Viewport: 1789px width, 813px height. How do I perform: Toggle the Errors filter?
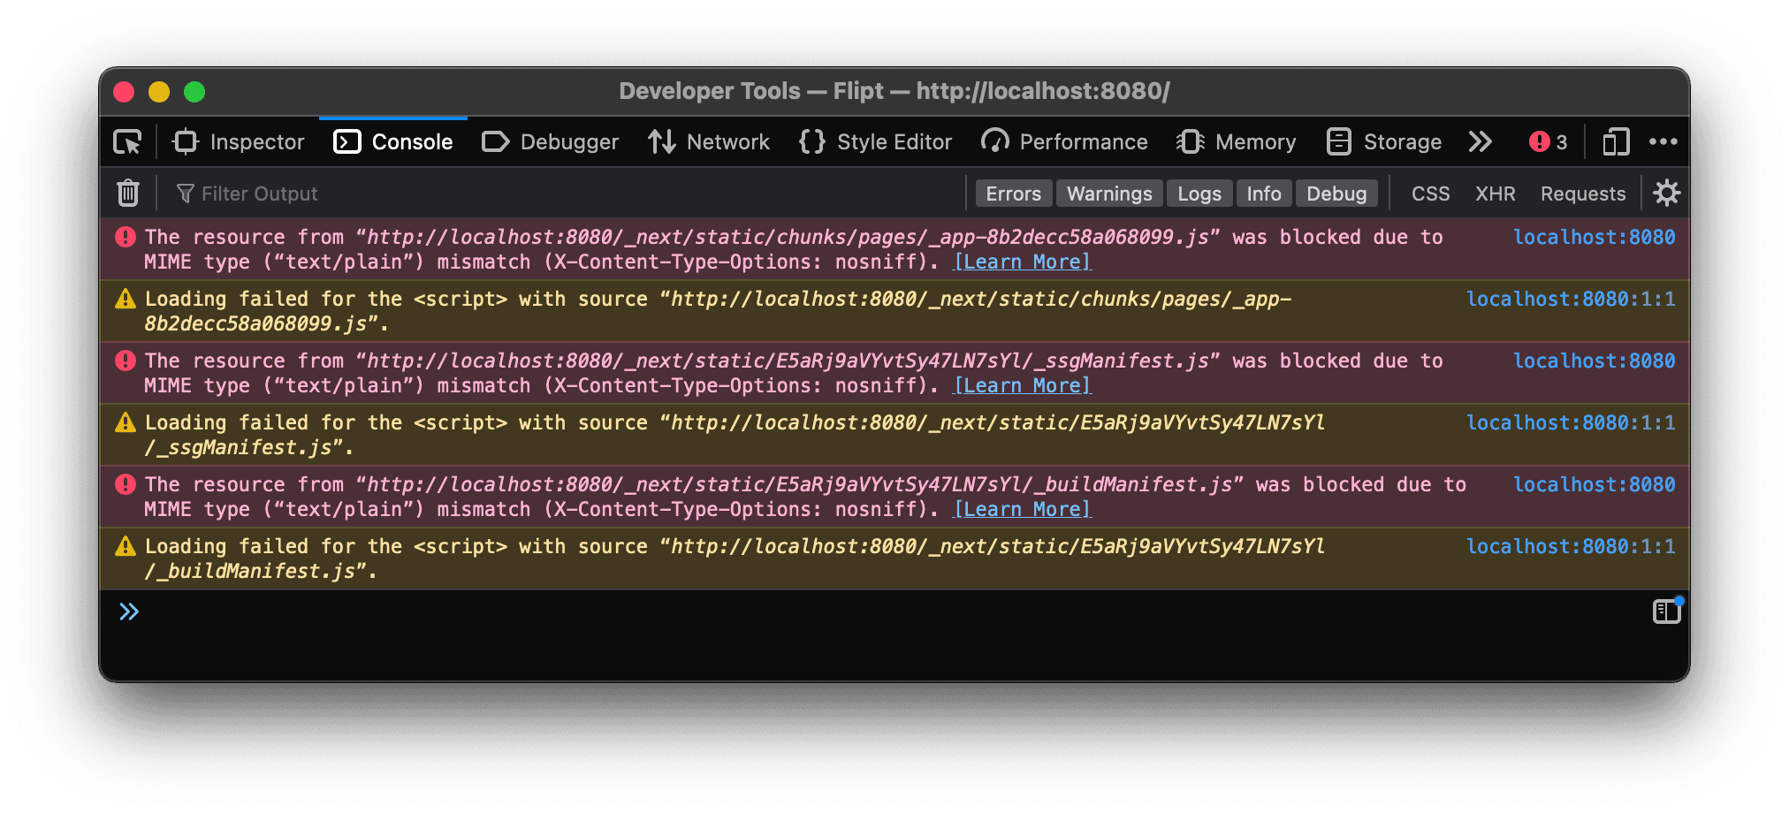1013,193
